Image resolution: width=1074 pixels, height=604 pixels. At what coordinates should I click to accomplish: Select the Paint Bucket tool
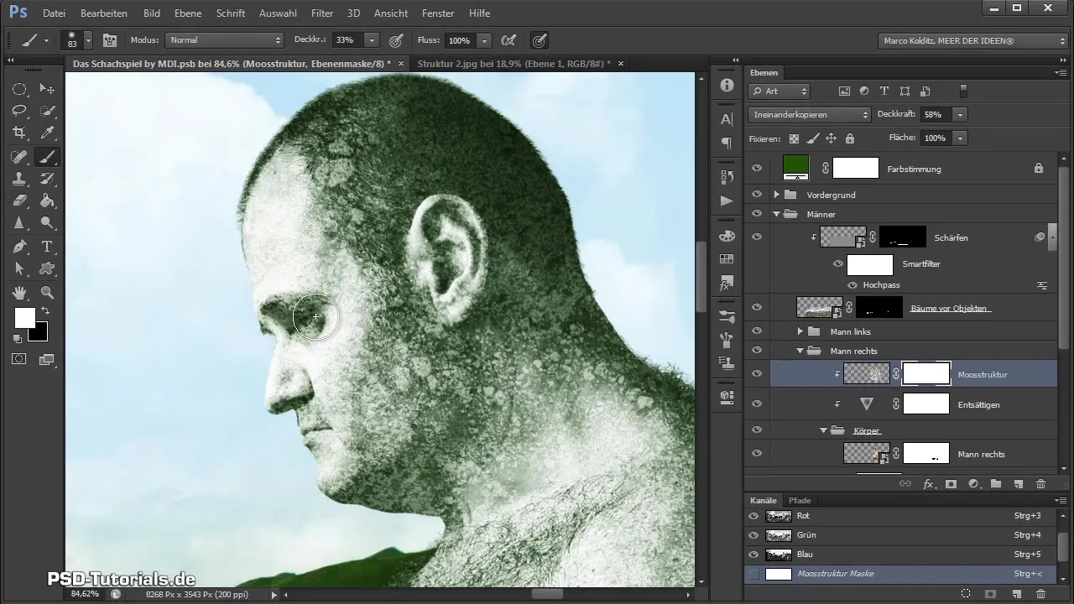pyautogui.click(x=48, y=200)
